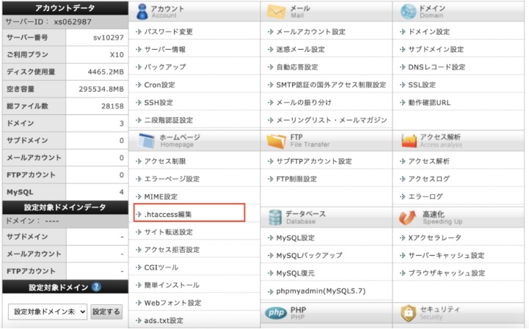529x329 pixels.
Task: Click the PHP logo icon
Action: pos(276,314)
